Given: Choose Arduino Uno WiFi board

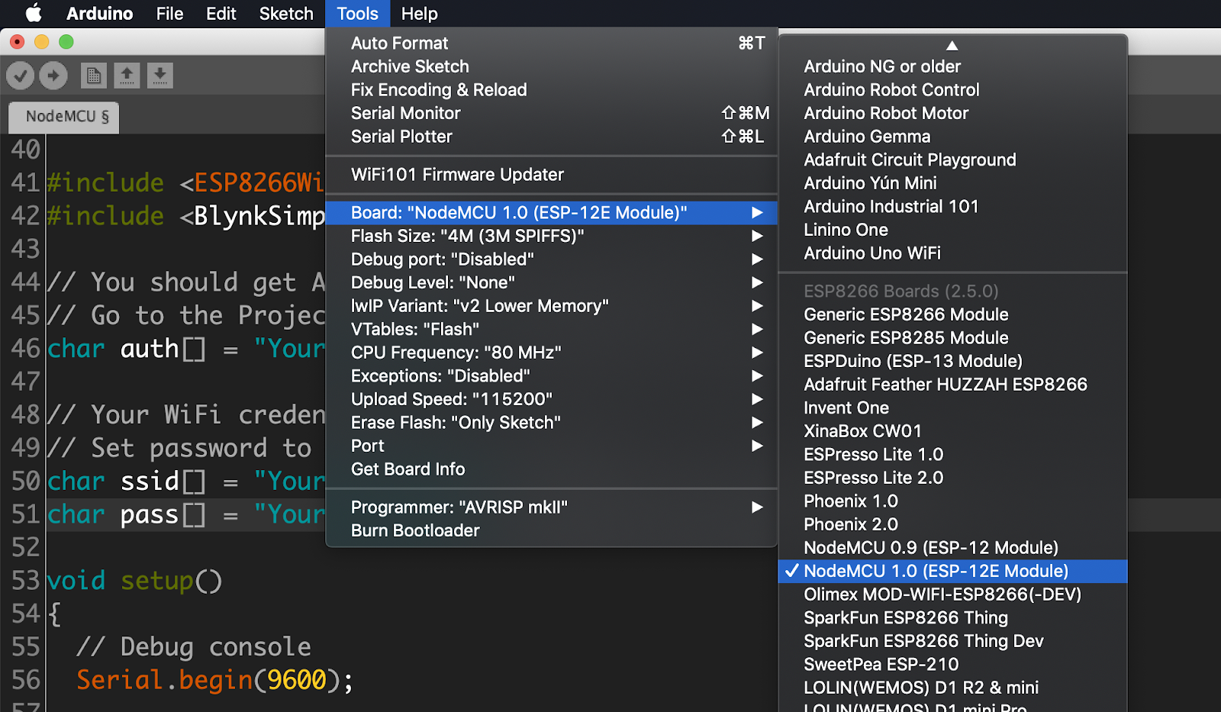Looking at the screenshot, I should (952, 253).
